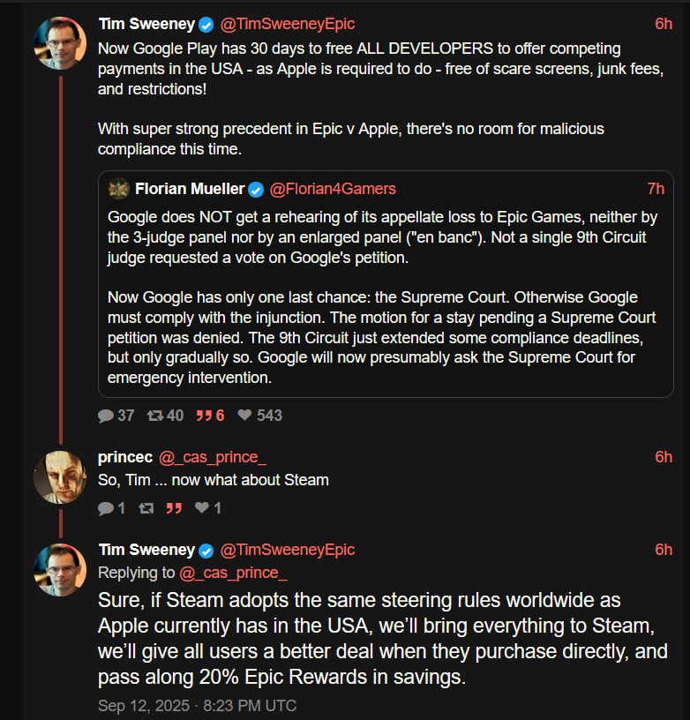Click the 'Replying to' @_cas_prince_ mention

233,574
